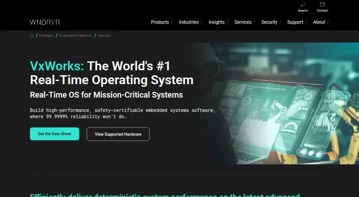The width and height of the screenshot is (359, 197).
Task: Open the Support menu
Action: [295, 22]
